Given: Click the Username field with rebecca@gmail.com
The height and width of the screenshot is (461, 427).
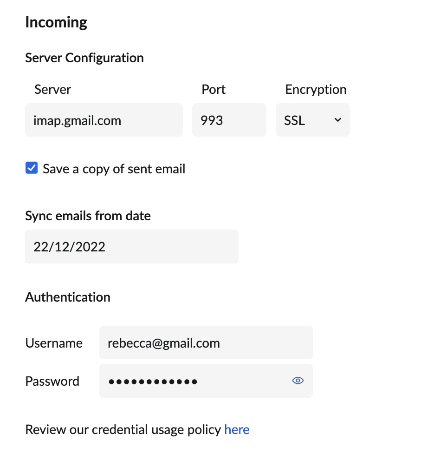Looking at the screenshot, I should (x=206, y=343).
